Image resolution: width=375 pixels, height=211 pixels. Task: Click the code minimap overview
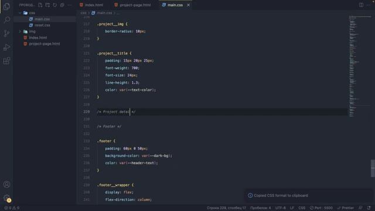[360, 66]
